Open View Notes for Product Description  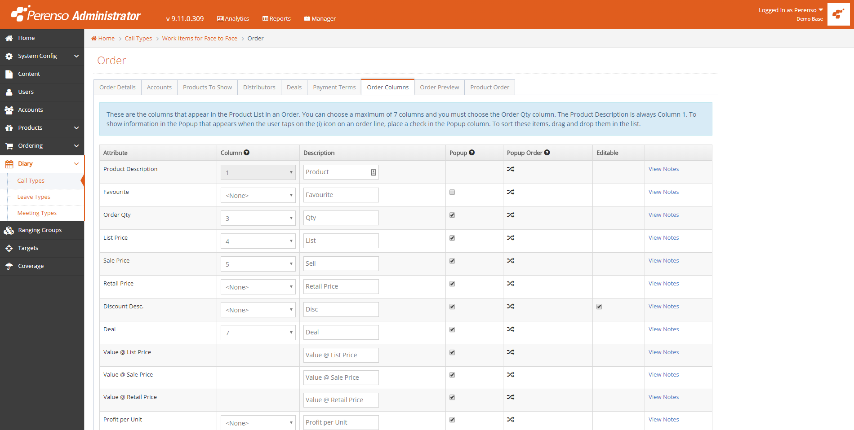(x=663, y=169)
